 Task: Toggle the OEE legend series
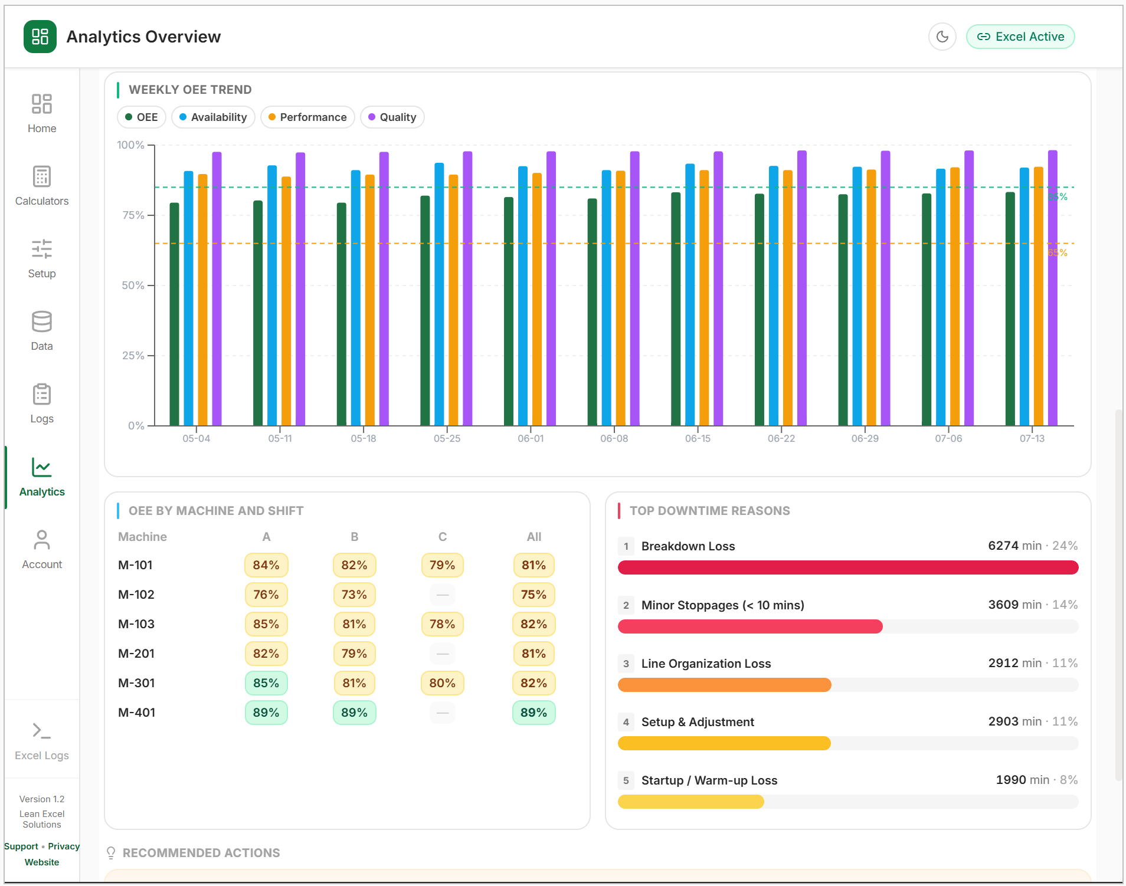[x=142, y=117]
